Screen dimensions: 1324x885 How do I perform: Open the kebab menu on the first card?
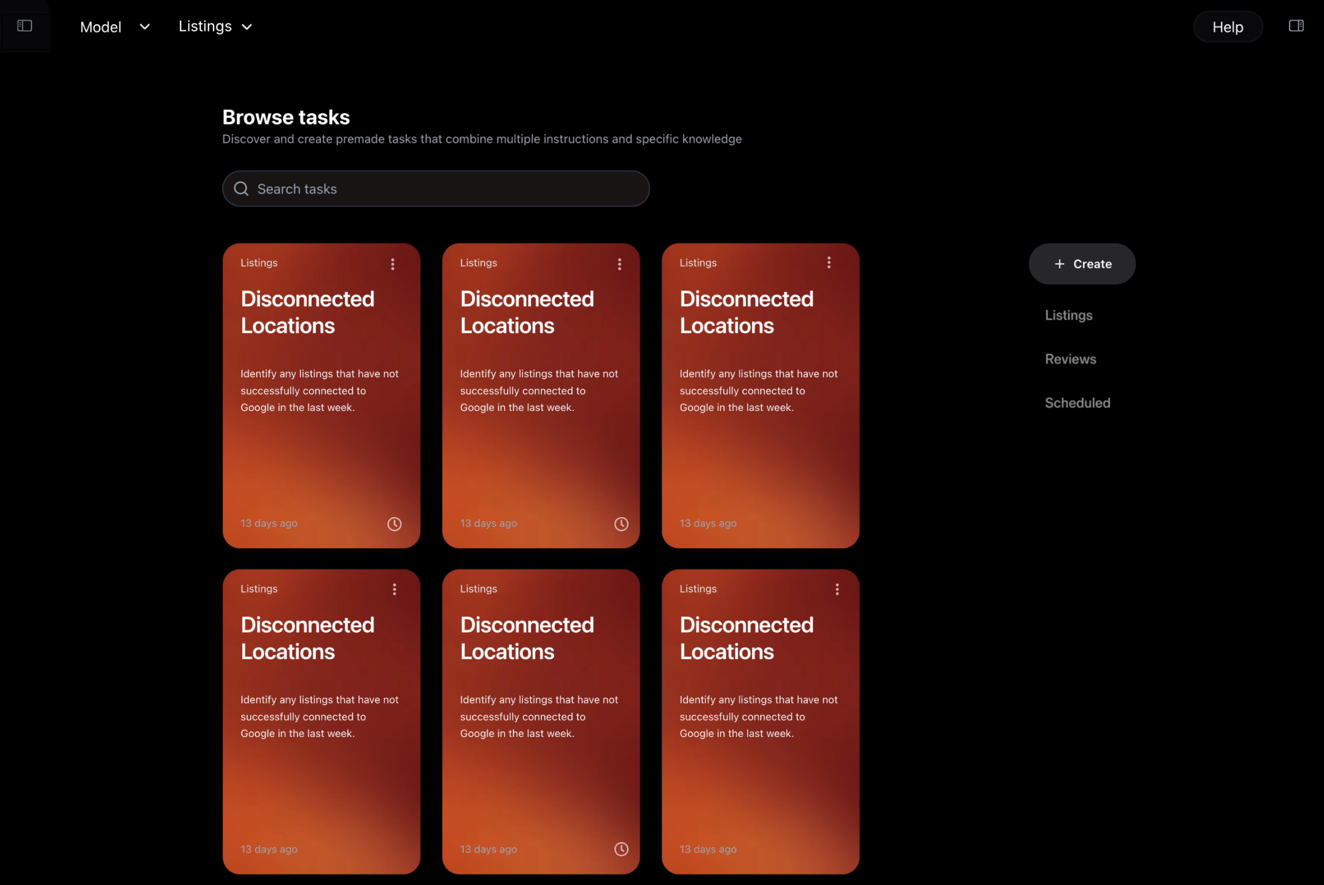click(393, 264)
